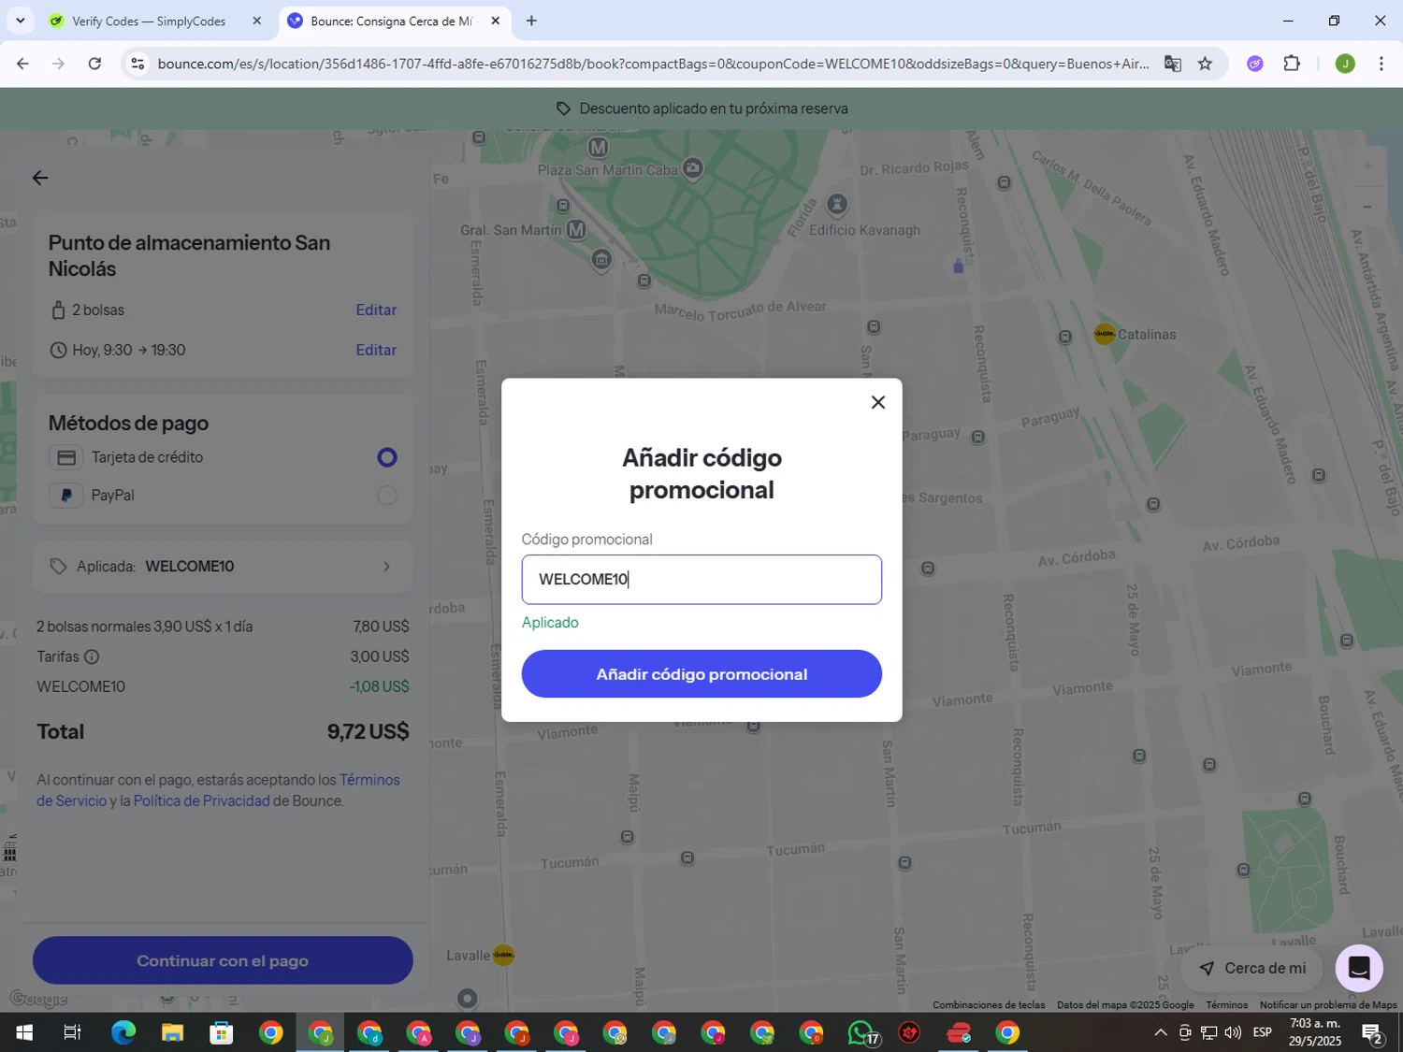Viewport: 1403px width, 1052px height.
Task: Open Task View on taskbar
Action: coord(72,1032)
